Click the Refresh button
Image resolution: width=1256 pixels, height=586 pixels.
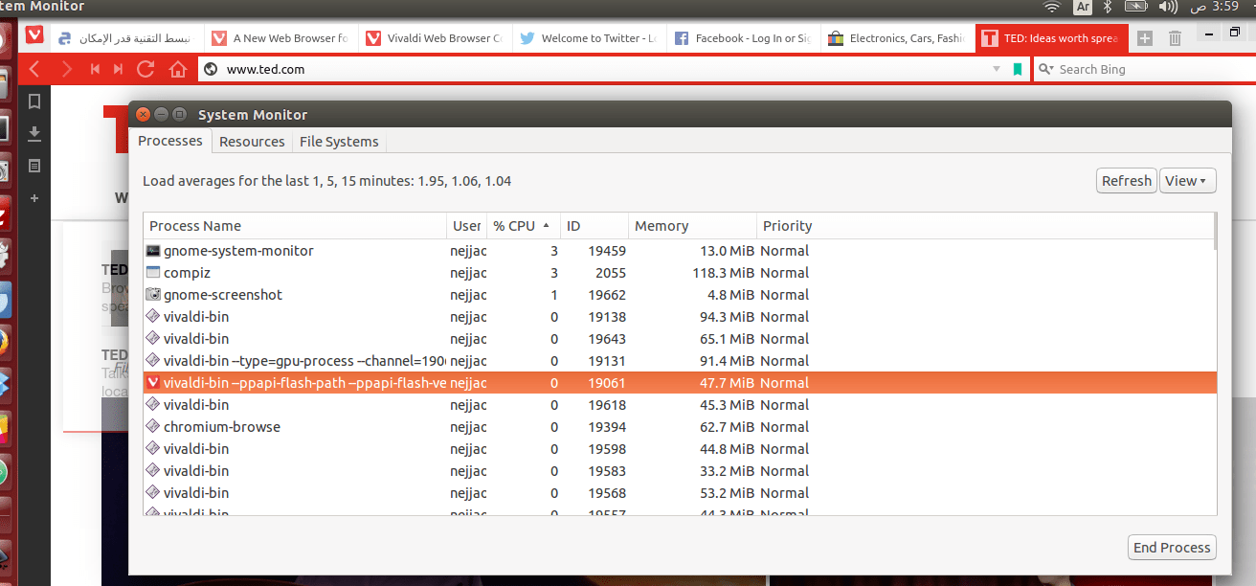click(1126, 181)
